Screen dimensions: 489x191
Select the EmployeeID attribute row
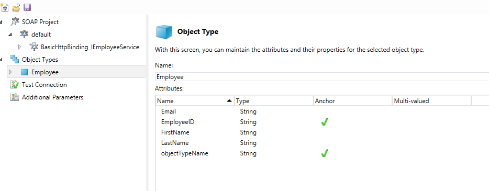(322, 122)
